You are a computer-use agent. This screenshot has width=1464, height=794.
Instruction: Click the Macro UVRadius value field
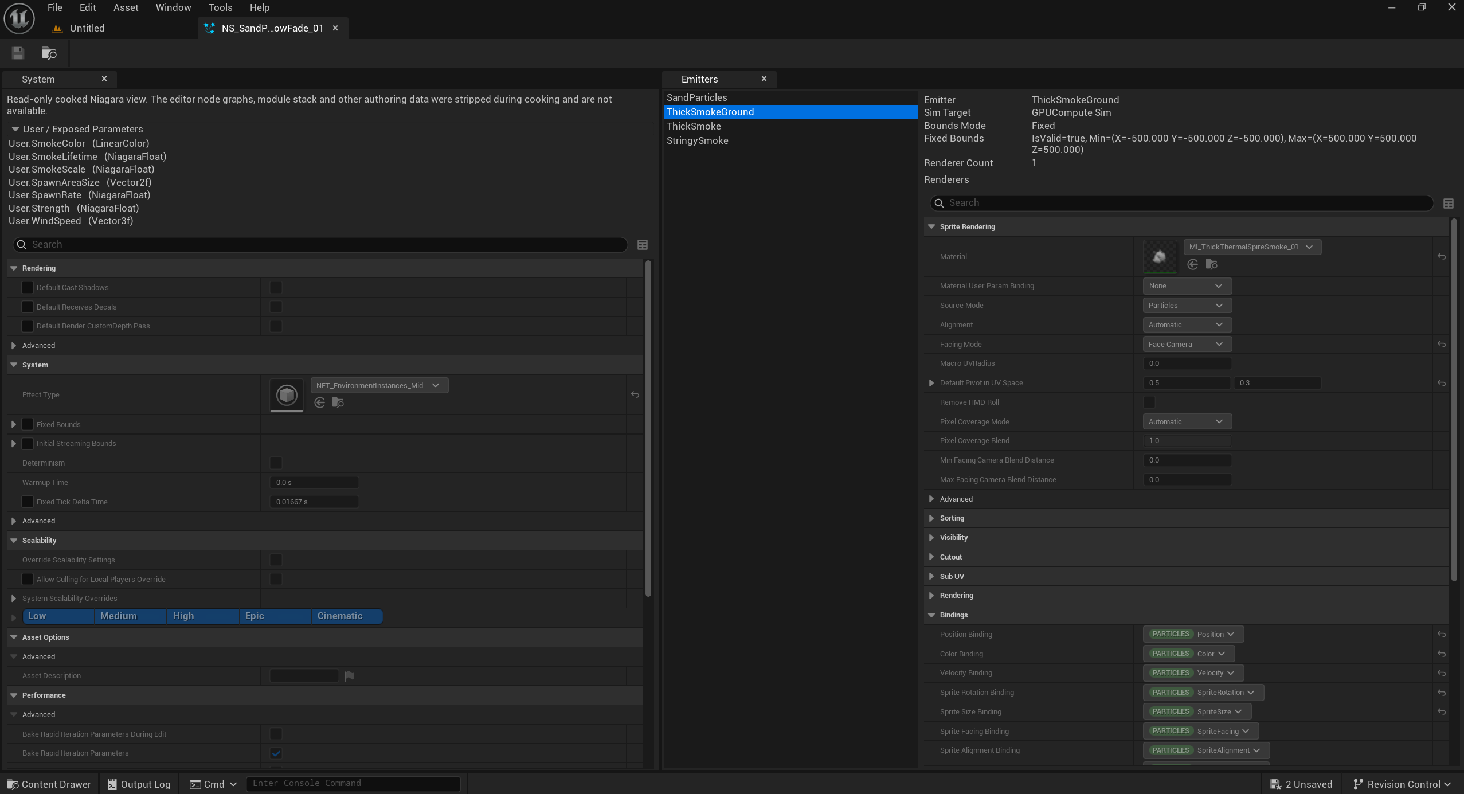tap(1187, 363)
